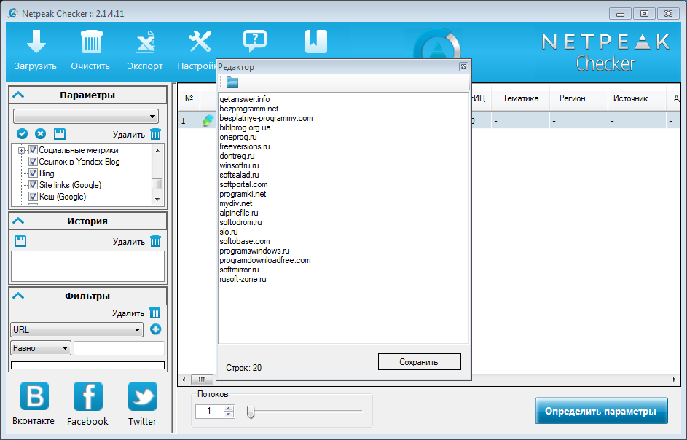Open Вконтакте social icon
Screen dimensions: 687x440
35,396
